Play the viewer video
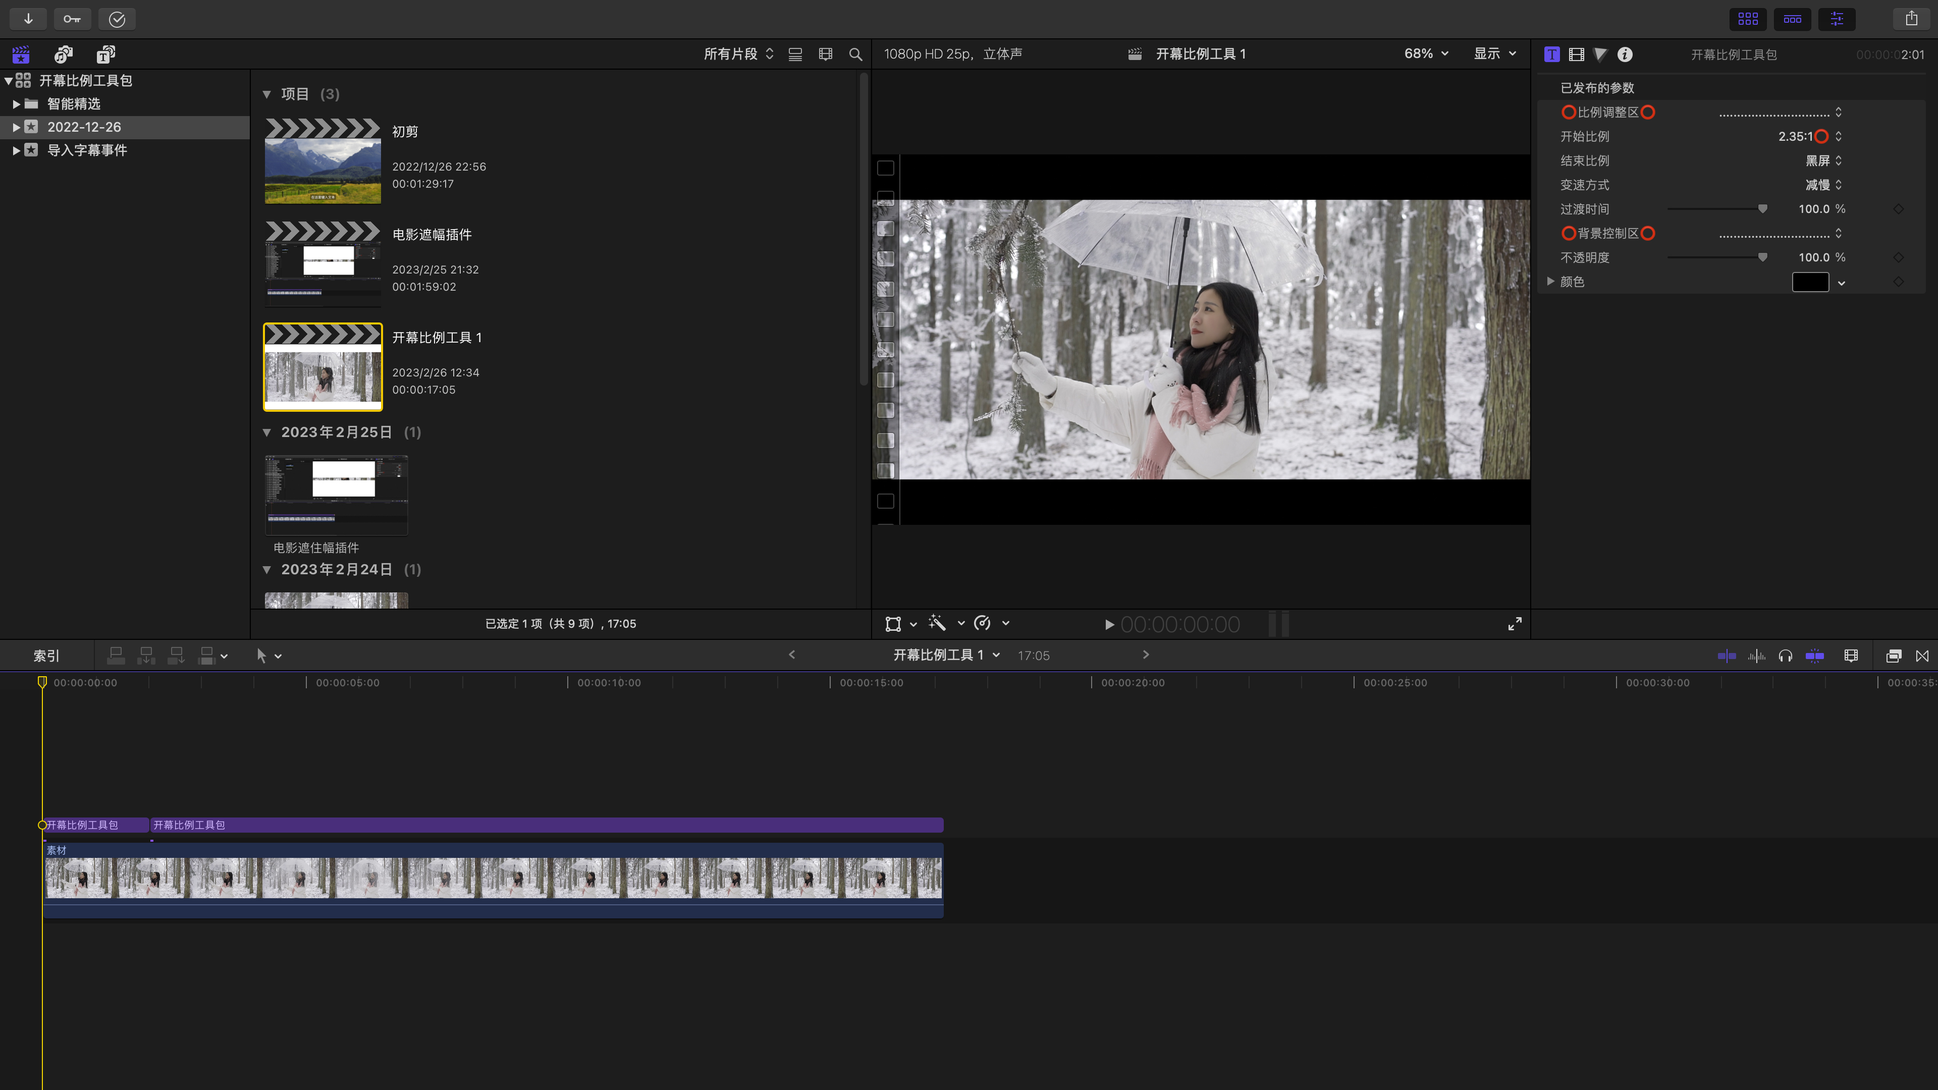Screen dimensions: 1938x1090 [x=1109, y=624]
